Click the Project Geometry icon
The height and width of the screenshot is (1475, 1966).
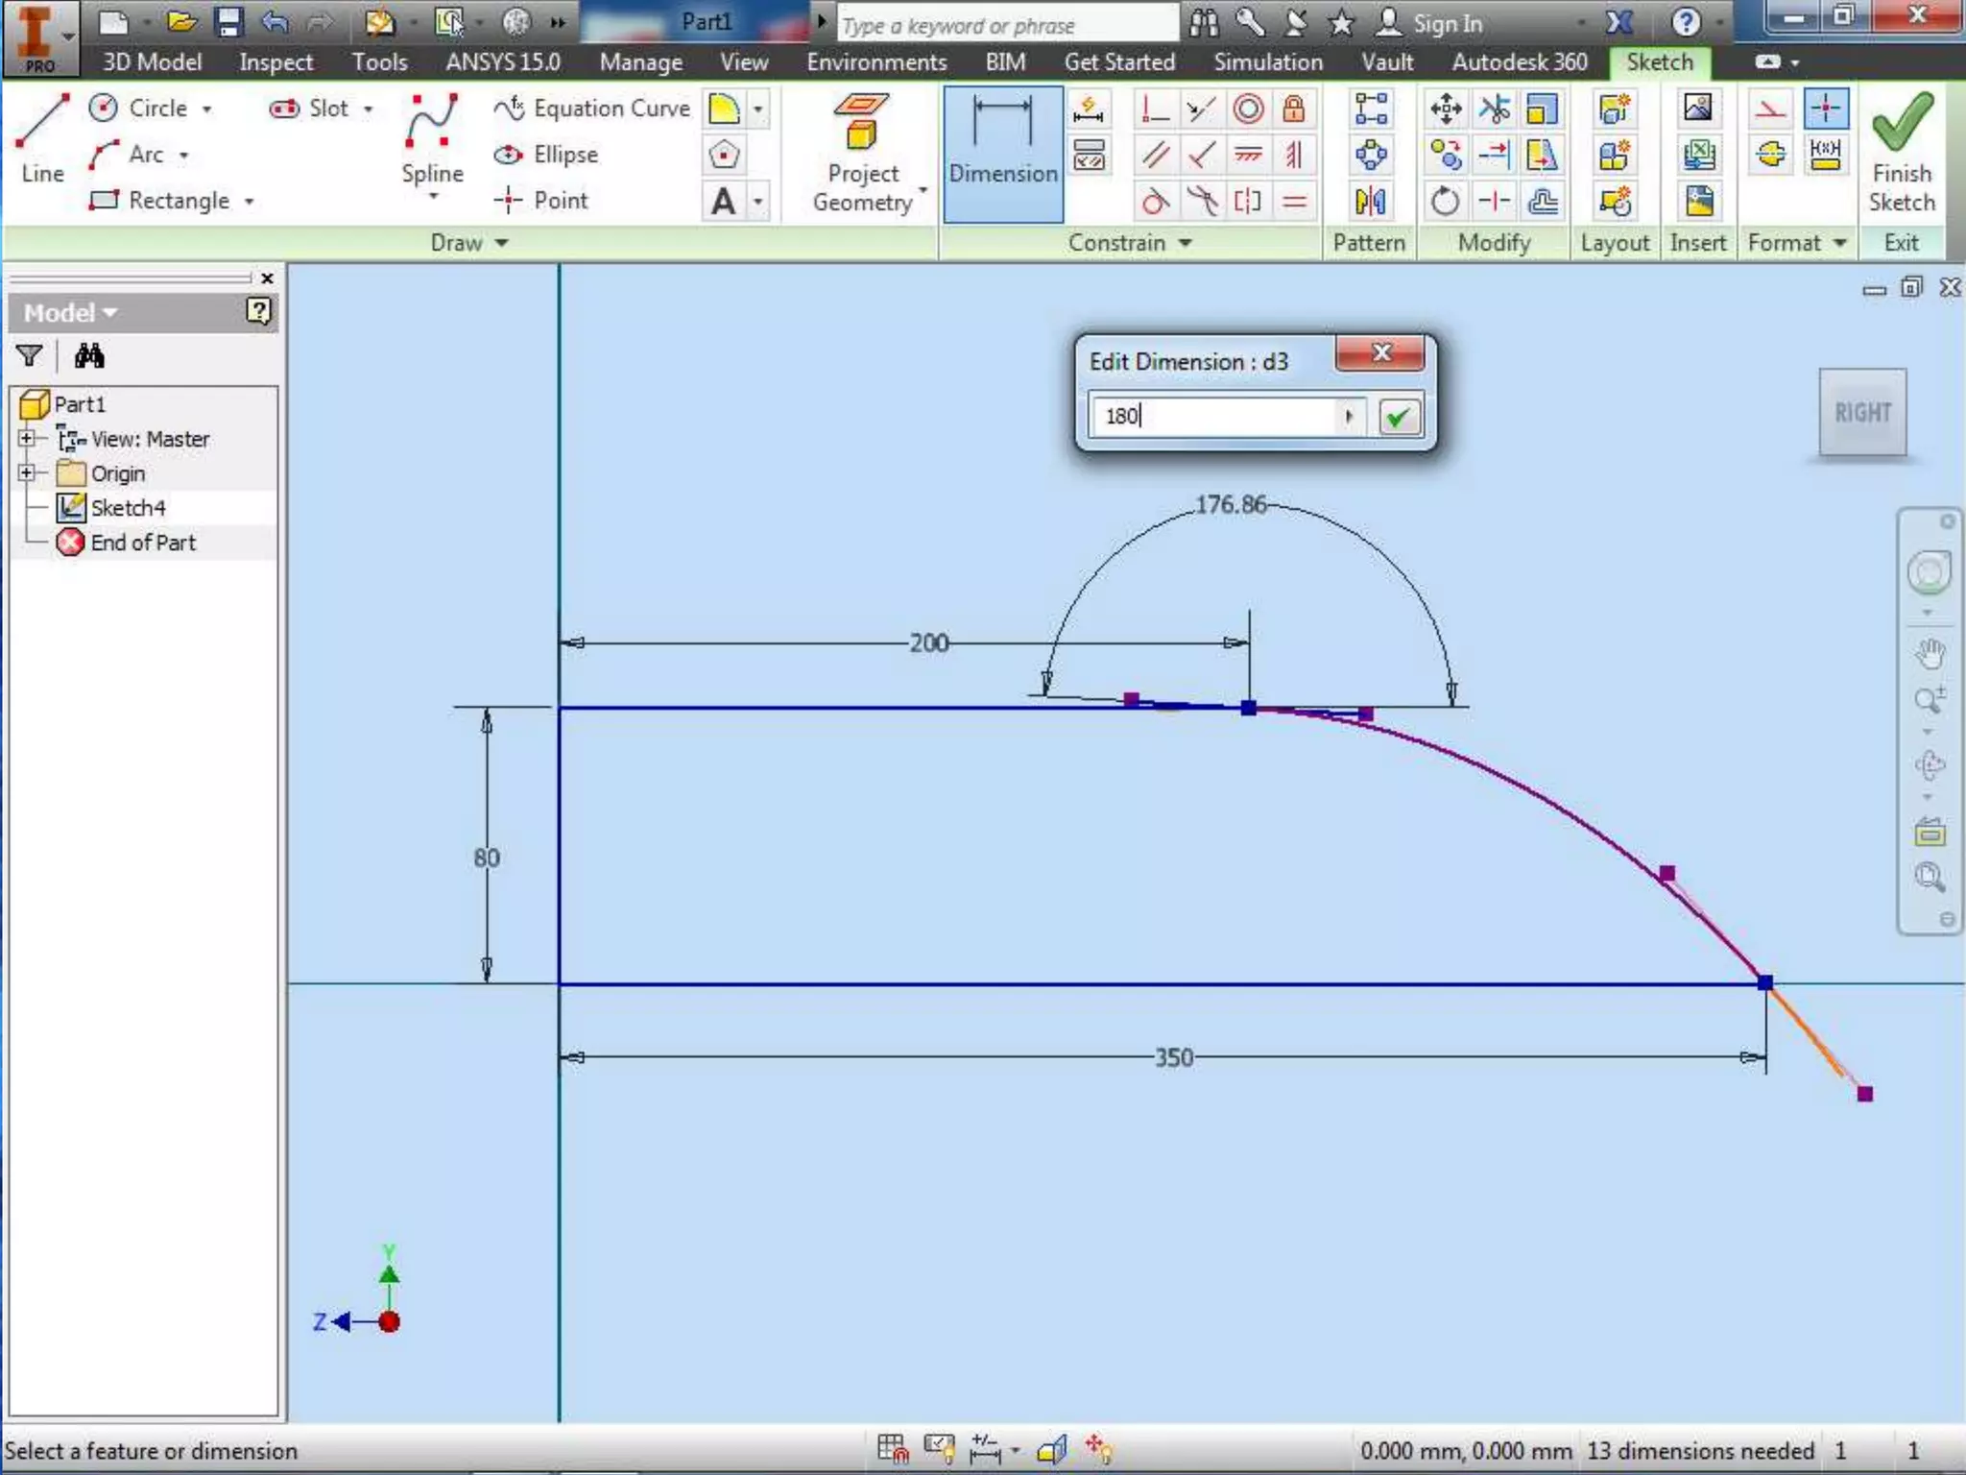[x=862, y=123]
